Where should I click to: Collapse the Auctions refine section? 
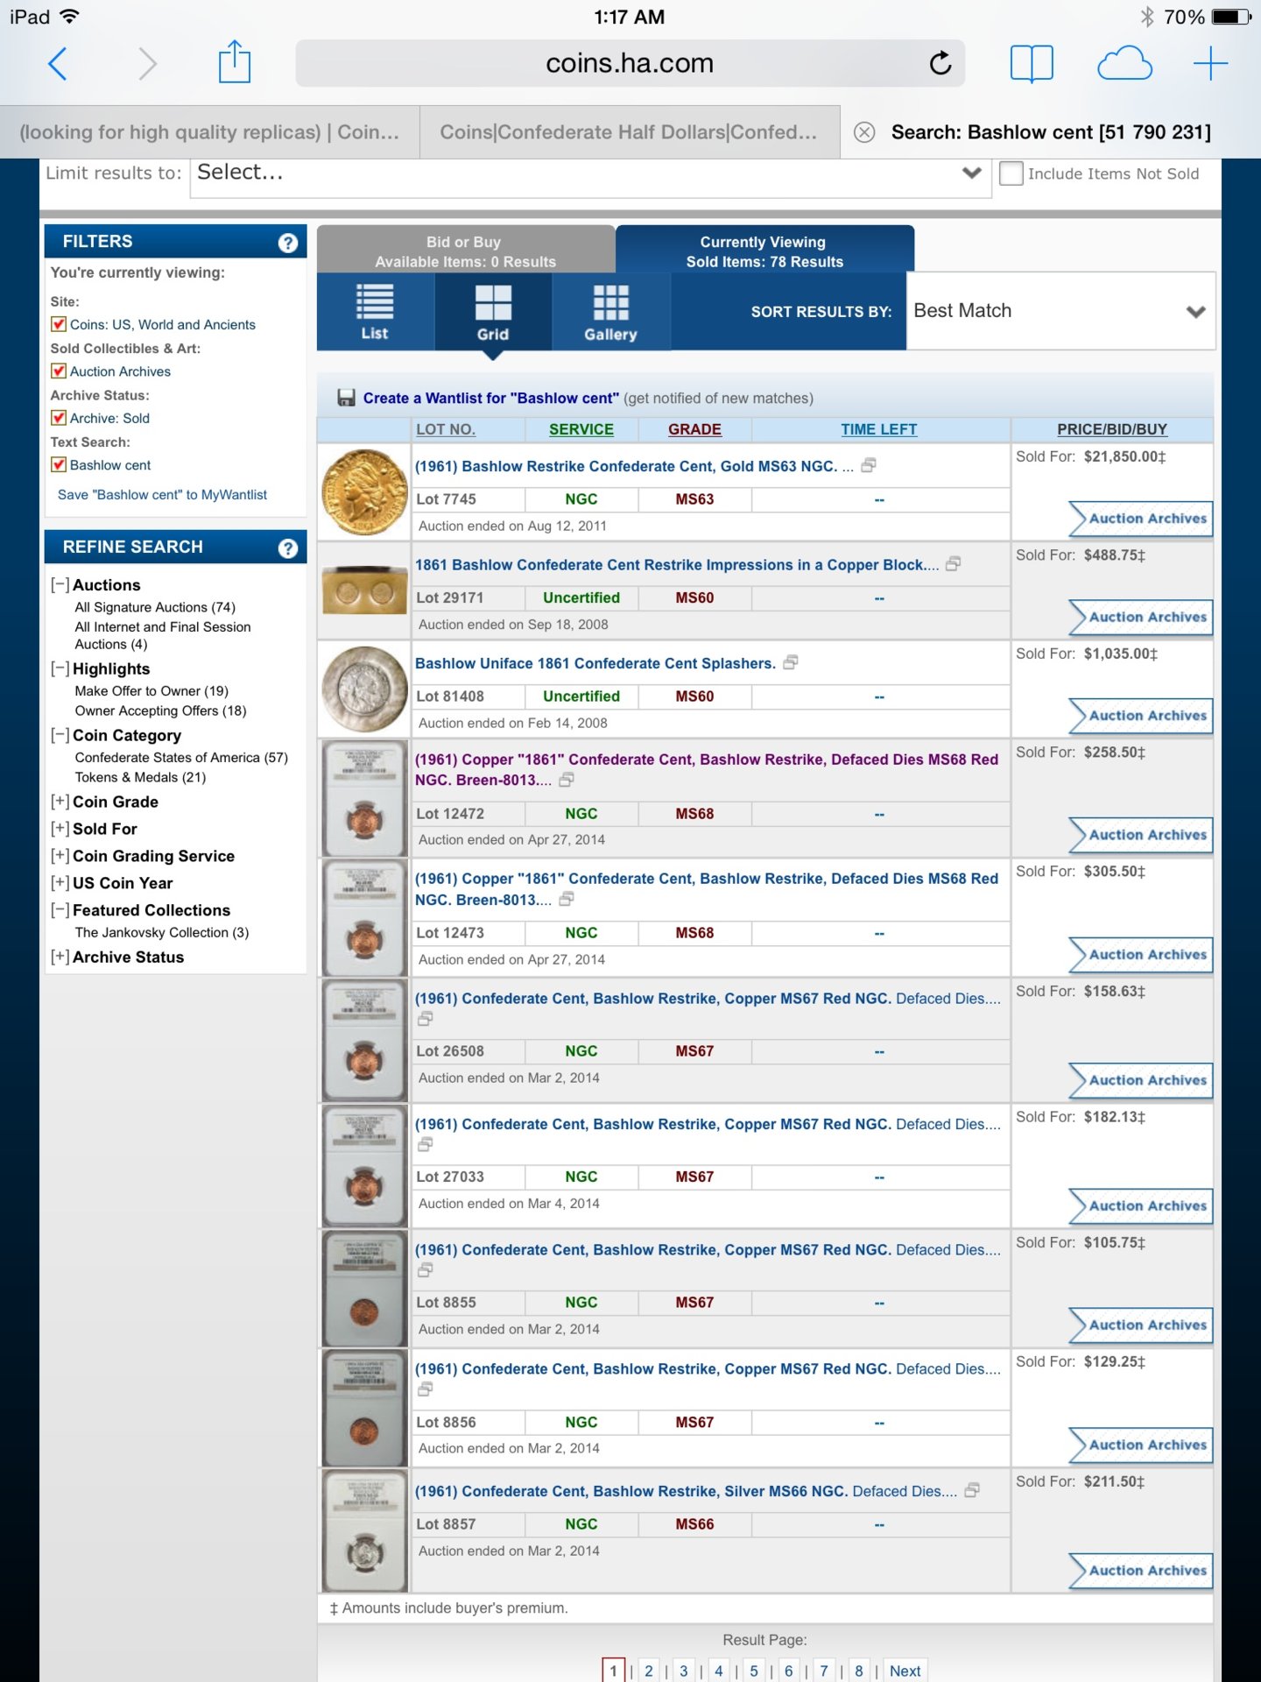coord(60,584)
